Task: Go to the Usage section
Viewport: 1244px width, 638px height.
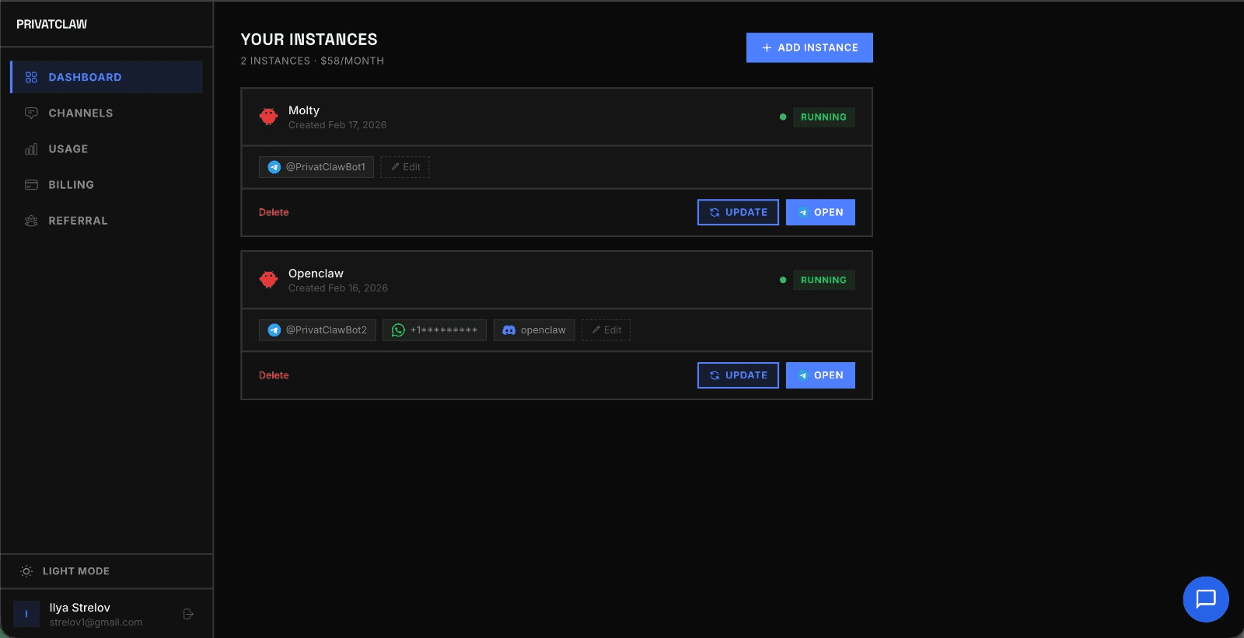Action: point(68,149)
